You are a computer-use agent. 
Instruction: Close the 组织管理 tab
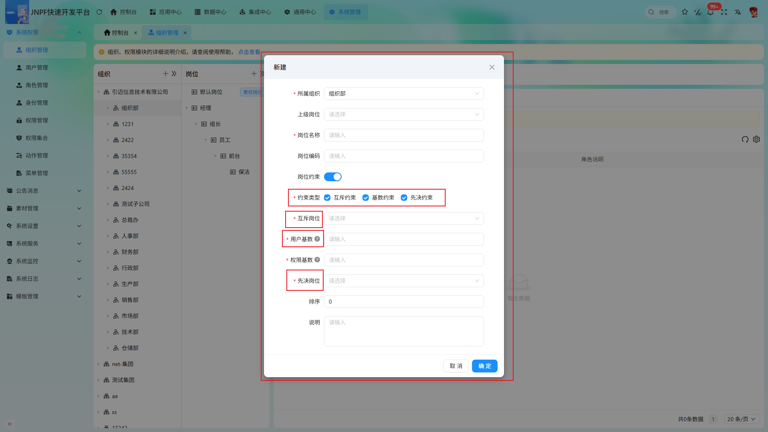click(185, 33)
